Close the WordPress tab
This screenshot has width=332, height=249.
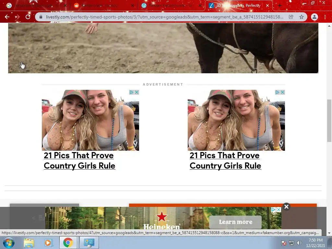[x=200, y=6]
